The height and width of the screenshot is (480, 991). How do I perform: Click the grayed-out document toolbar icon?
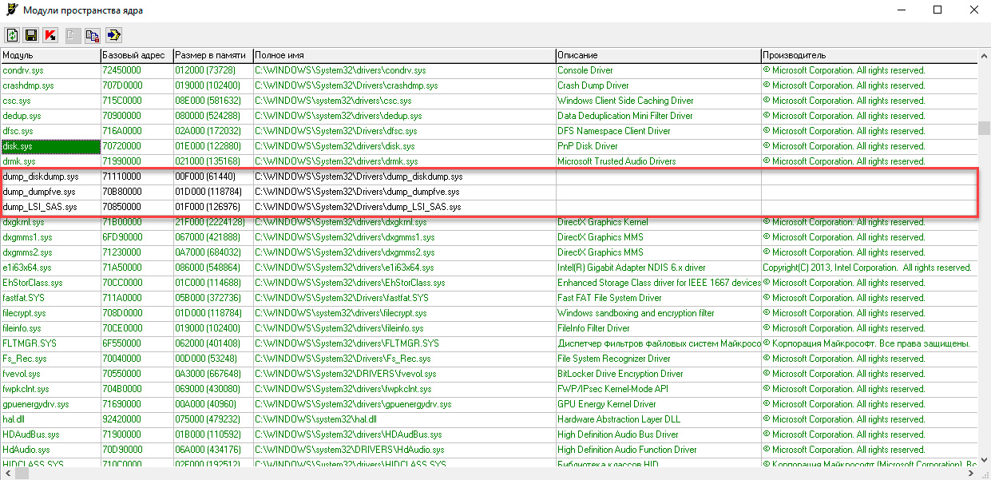73,35
